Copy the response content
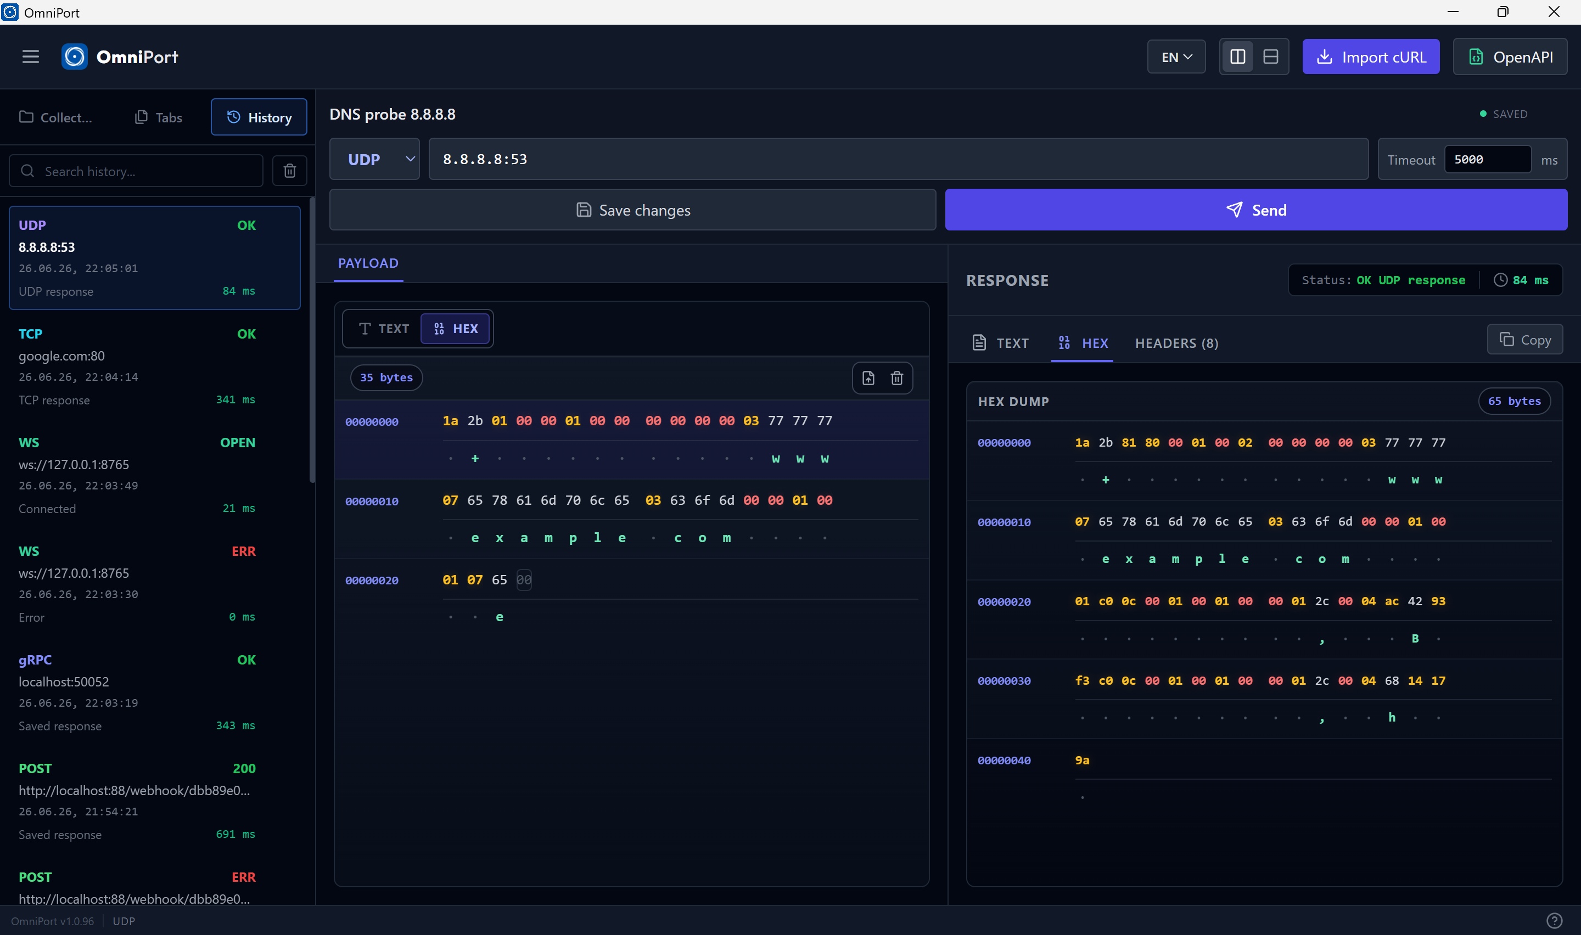 coord(1525,340)
